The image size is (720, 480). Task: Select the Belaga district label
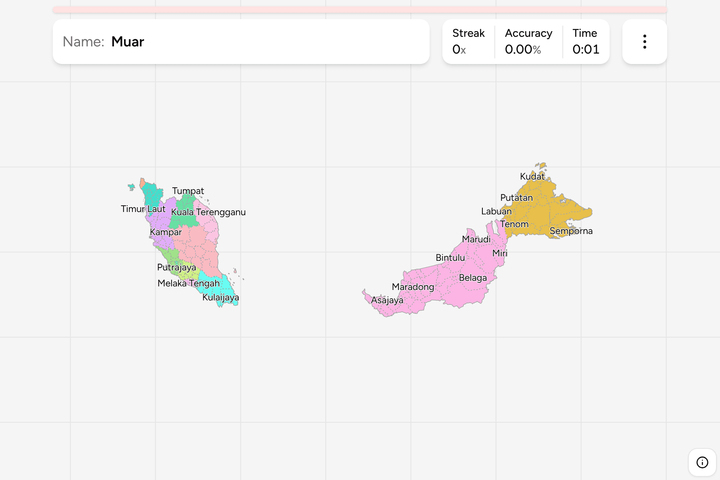473,278
